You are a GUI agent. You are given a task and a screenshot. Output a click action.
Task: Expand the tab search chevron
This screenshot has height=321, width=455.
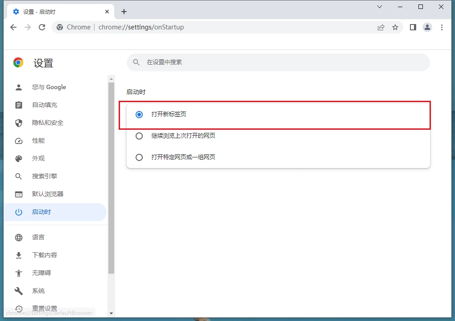point(380,7)
